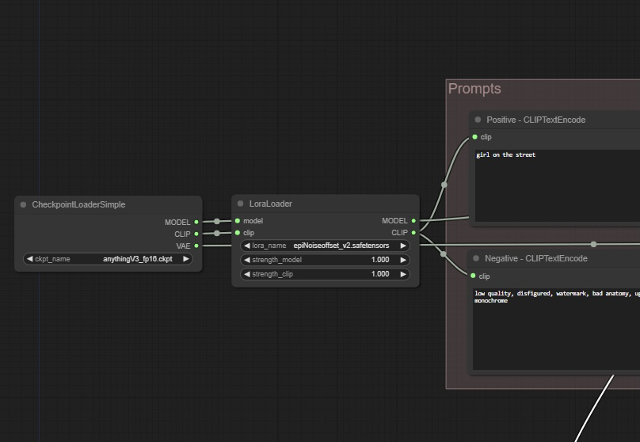Click the midpoint dot on the long VAE link
The image size is (640, 442).
coord(593,244)
